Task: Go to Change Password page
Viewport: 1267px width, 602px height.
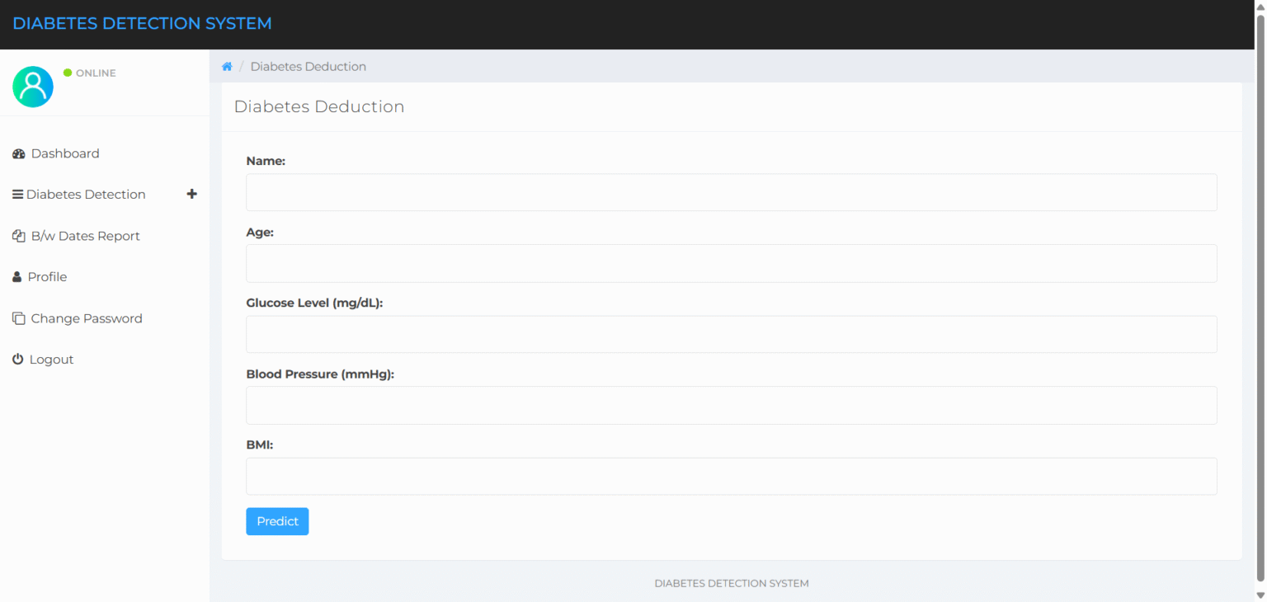Action: pos(87,318)
